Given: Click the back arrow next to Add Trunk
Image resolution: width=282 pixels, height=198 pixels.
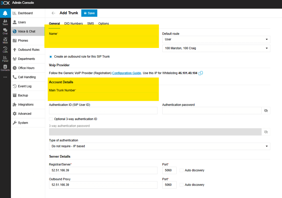Looking at the screenshot, I should point(53,13).
